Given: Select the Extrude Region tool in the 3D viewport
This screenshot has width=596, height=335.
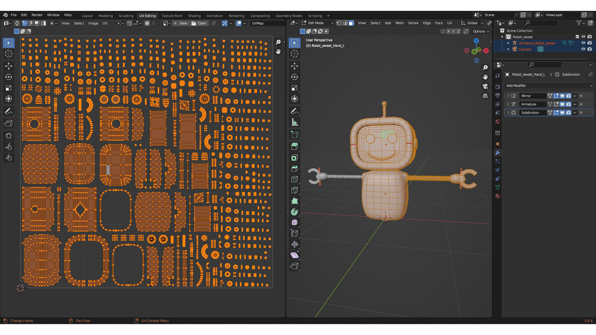Looking at the screenshot, I should coord(295,146).
